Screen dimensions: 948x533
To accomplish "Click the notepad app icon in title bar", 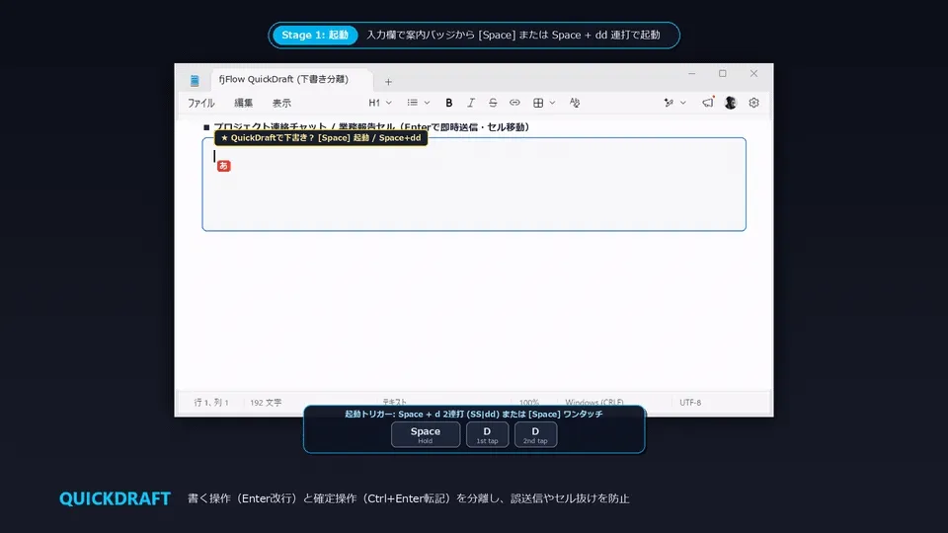I will [195, 80].
